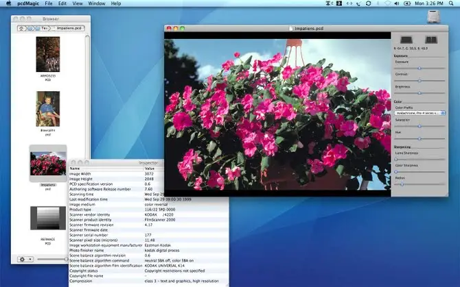Select the Scanner vendor identity row
Screen dimensions: 460x287
tap(148, 214)
